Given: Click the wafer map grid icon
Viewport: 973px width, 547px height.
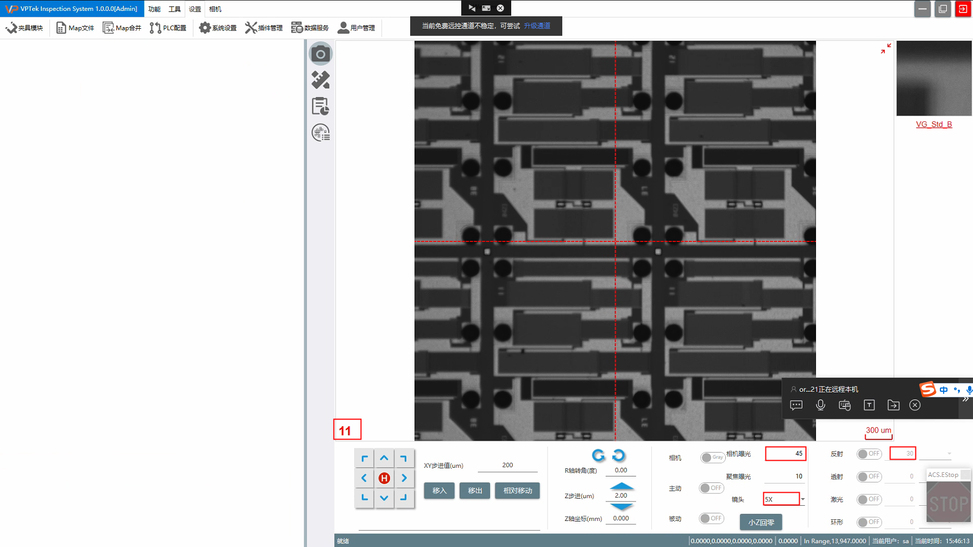Looking at the screenshot, I should coord(321,132).
